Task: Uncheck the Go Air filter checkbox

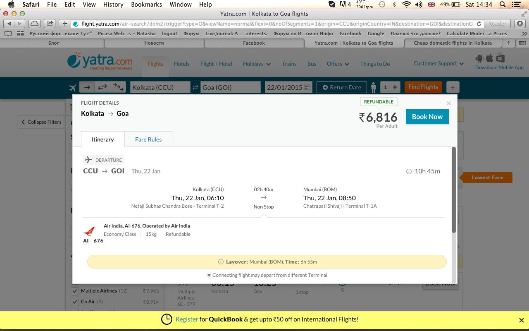Action: point(75,302)
